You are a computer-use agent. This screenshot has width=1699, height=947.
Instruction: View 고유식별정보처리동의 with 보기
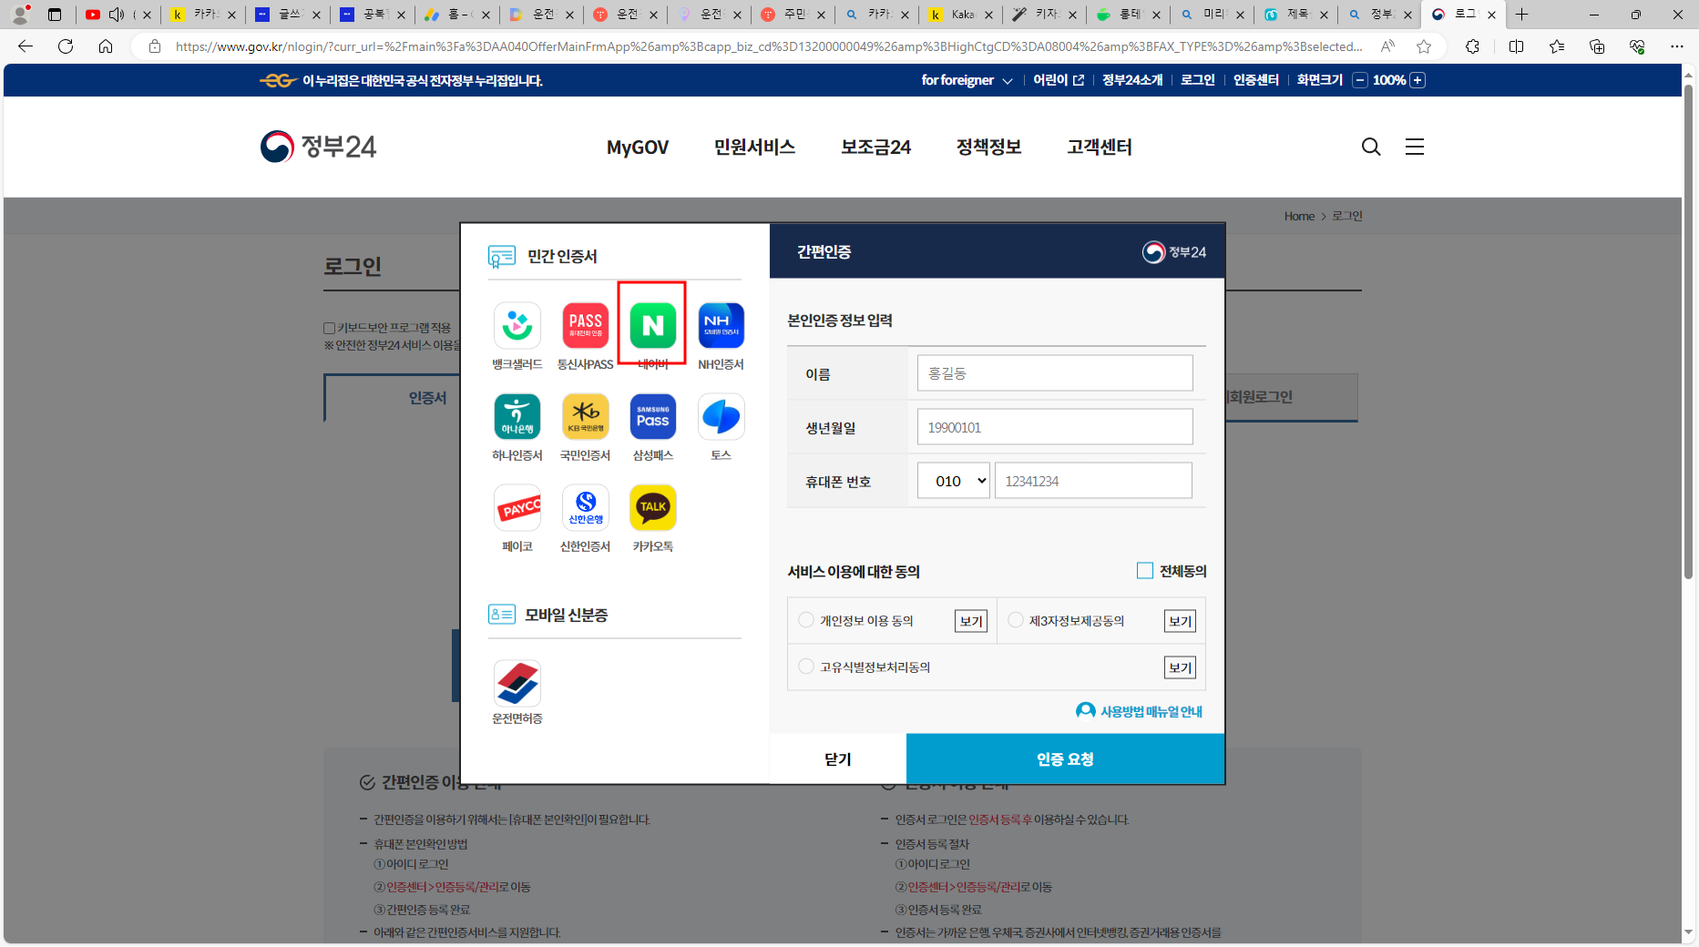(1180, 667)
